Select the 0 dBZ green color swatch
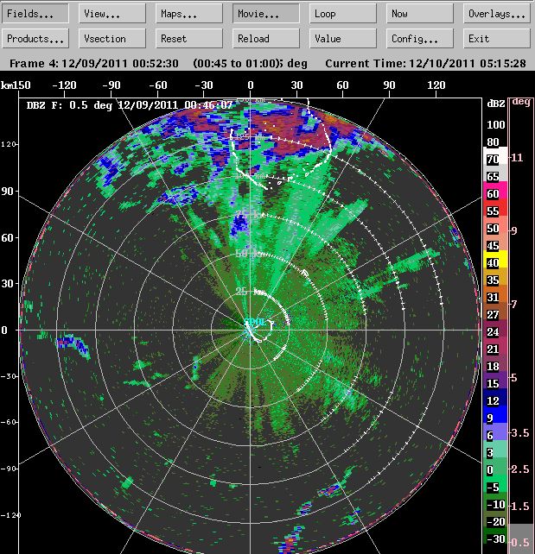 tap(495, 466)
